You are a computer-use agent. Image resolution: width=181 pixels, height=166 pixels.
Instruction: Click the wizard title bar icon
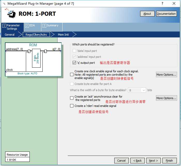pyautogui.click(x=4, y=4)
